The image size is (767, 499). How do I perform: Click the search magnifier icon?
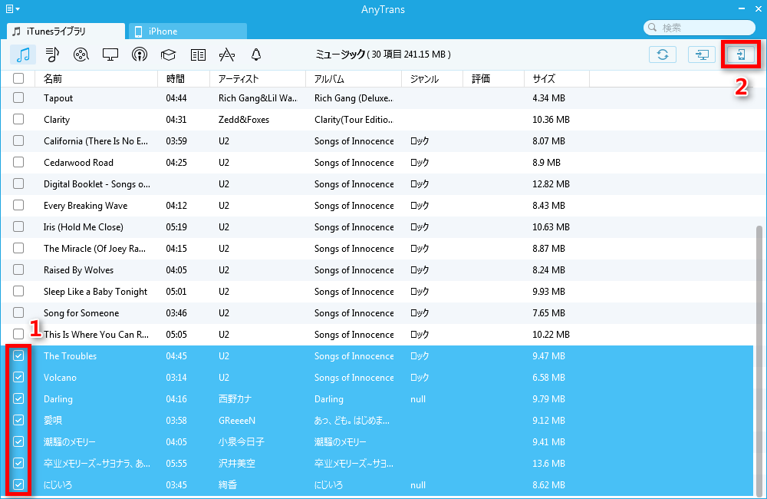652,28
